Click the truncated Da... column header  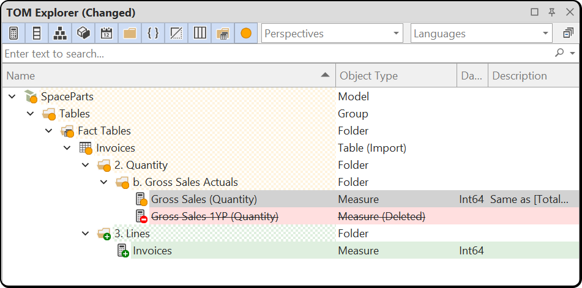tap(472, 76)
